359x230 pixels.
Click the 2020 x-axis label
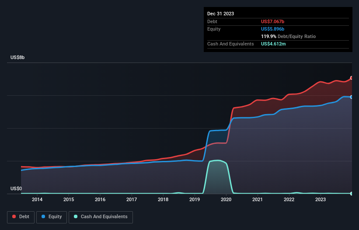(x=226, y=199)
